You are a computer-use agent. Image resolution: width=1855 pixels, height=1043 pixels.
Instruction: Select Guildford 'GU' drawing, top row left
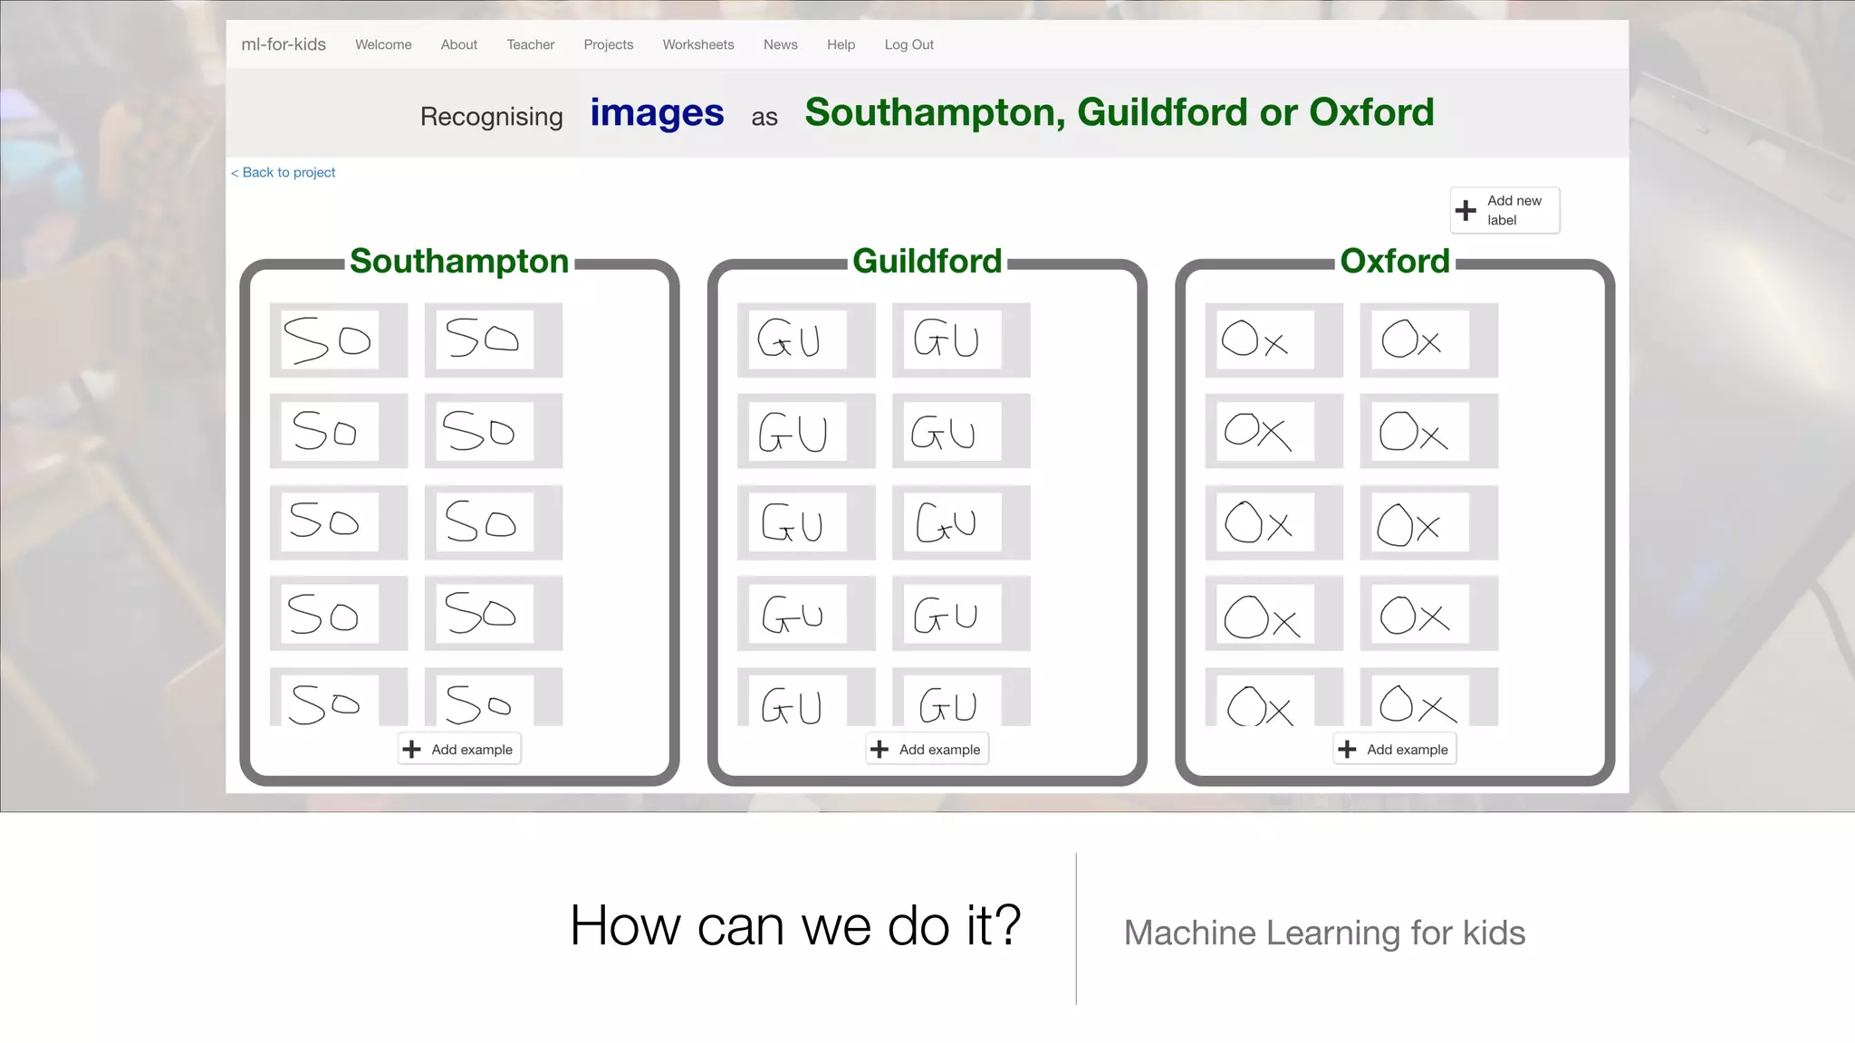click(806, 340)
